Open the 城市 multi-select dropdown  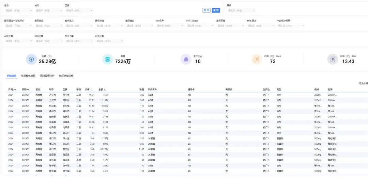point(49,10)
